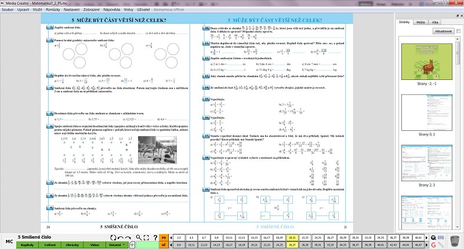
Task: Click the Cvičení green button
Action: click(x=50, y=245)
